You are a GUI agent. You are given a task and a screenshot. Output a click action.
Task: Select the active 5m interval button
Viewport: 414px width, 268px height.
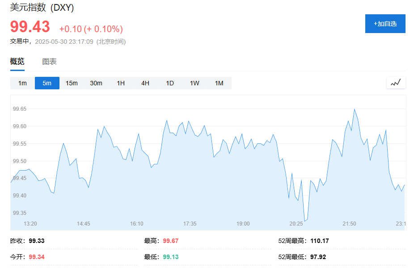(47, 83)
